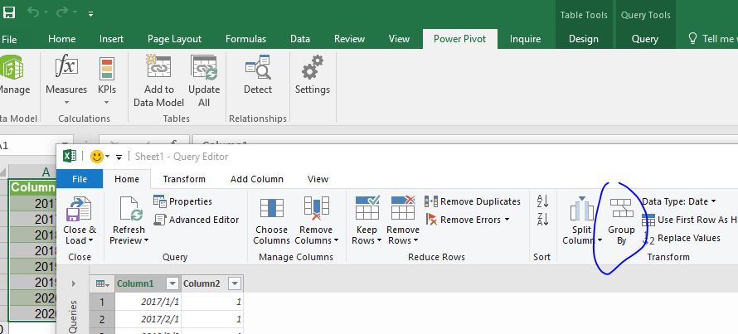This screenshot has height=334, width=738.
Task: Click Replace Values button
Action: pos(687,238)
